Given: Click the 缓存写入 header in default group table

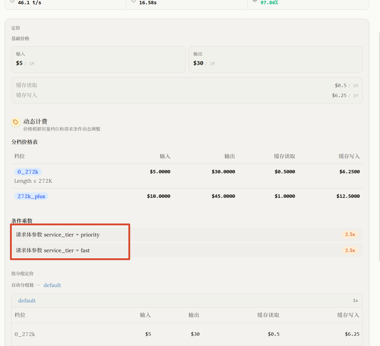Looking at the screenshot, I should click(348, 315).
